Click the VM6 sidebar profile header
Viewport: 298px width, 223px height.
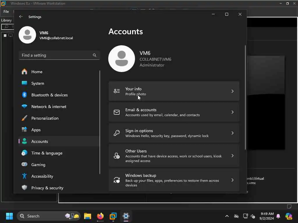[x=46, y=35]
